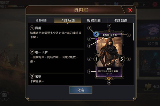This screenshot has height=106, width=160.
Task: Select the 費用 description entry
Action: (x=57, y=37)
